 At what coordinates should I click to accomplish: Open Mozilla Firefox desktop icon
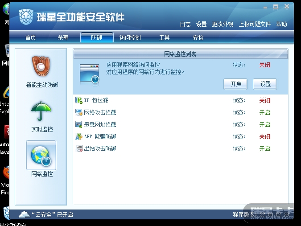[6, 173]
